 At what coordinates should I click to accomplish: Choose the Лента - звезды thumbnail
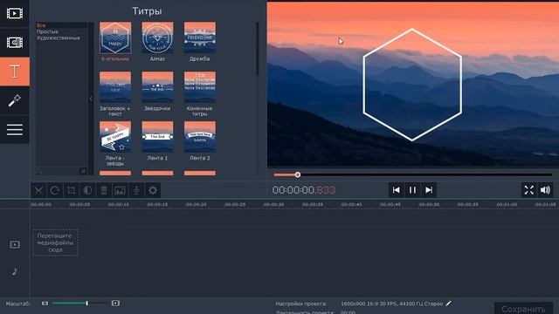pyautogui.click(x=115, y=137)
